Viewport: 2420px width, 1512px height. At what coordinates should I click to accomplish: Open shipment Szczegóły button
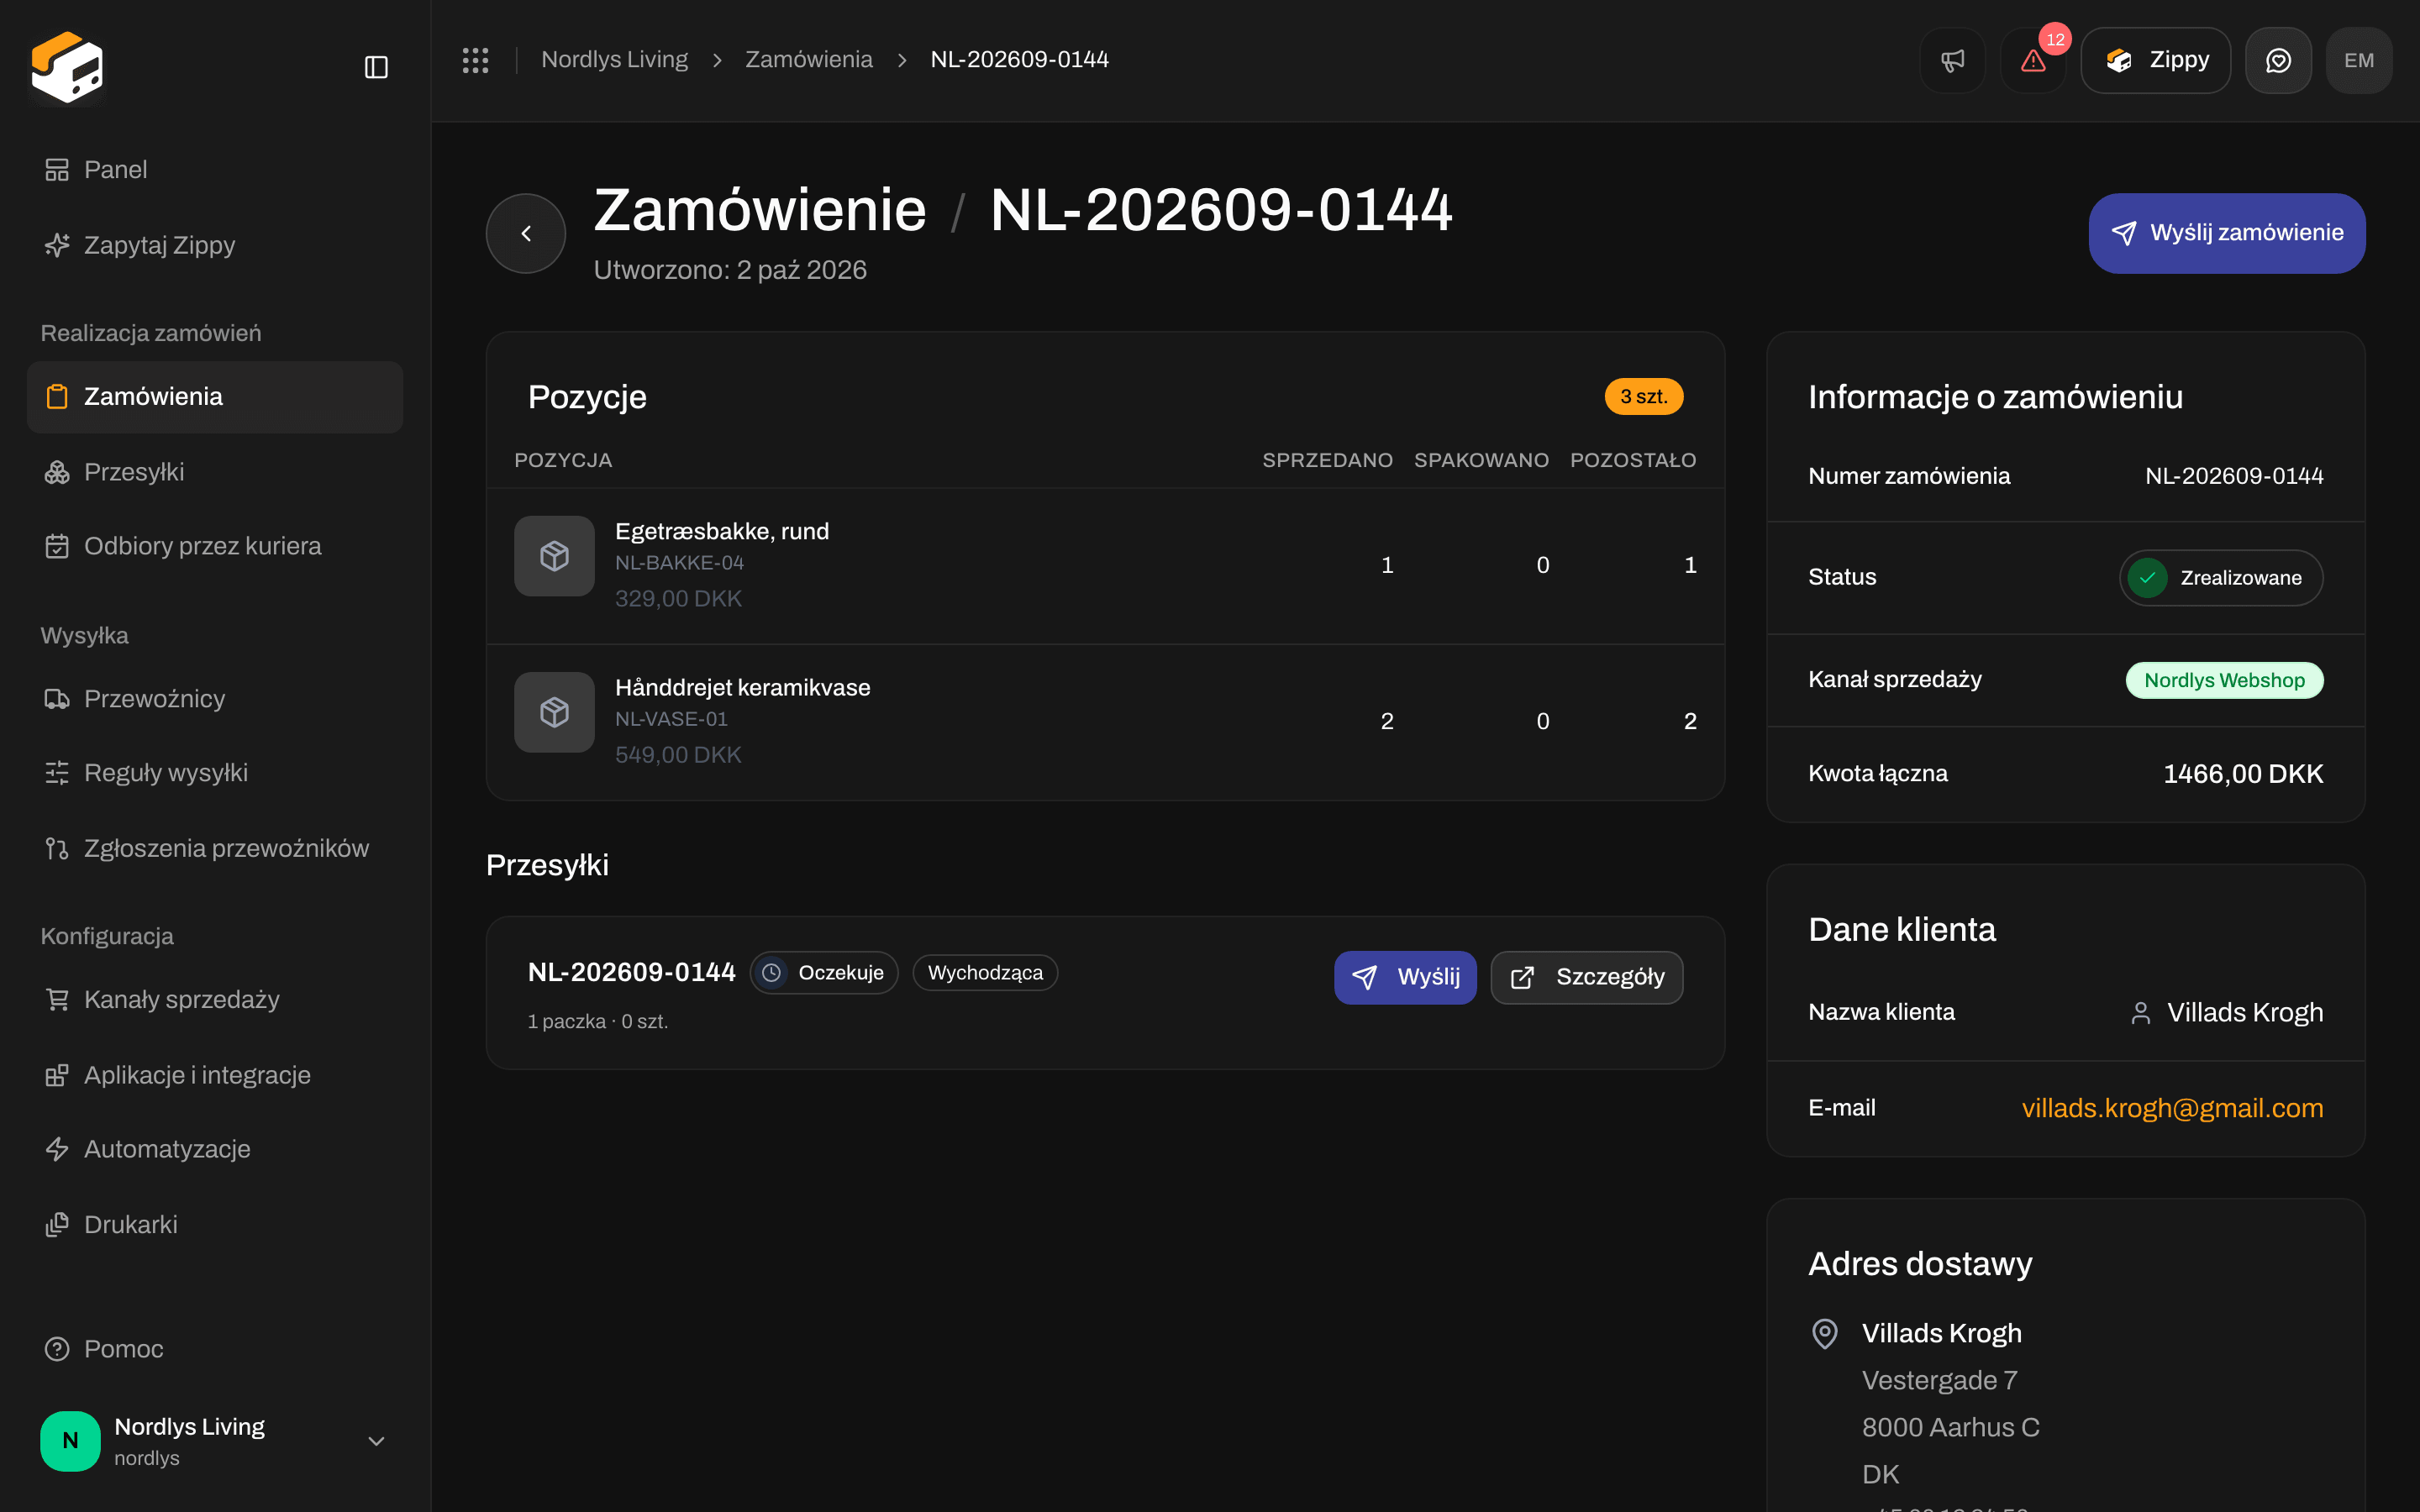click(x=1586, y=977)
